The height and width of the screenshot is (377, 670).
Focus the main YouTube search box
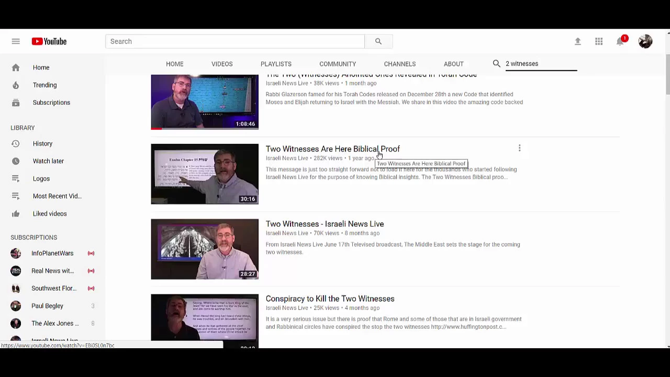pos(235,41)
